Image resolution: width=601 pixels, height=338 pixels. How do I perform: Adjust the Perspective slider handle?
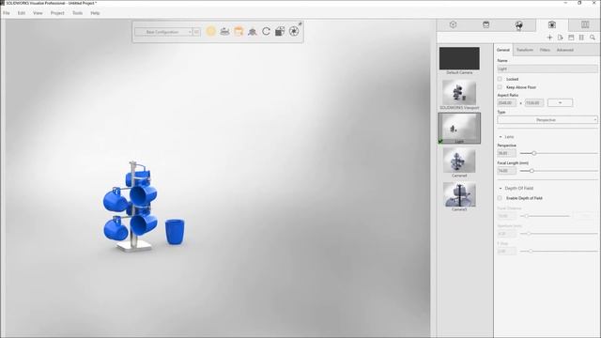tap(534, 153)
